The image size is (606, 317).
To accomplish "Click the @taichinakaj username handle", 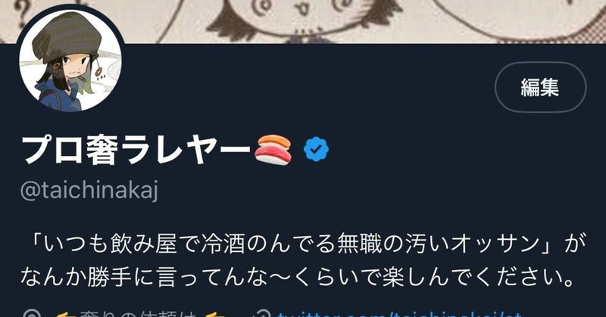I will (x=89, y=191).
